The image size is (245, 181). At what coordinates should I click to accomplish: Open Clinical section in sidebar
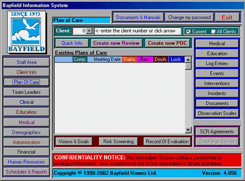(27, 102)
